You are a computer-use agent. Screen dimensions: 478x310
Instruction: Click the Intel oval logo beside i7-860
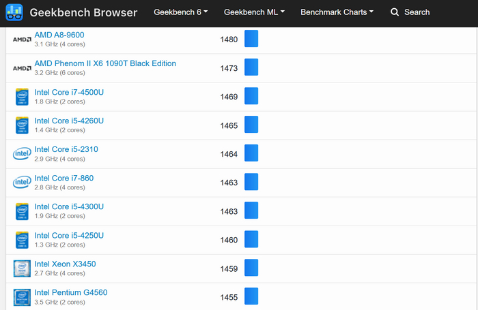(x=22, y=183)
